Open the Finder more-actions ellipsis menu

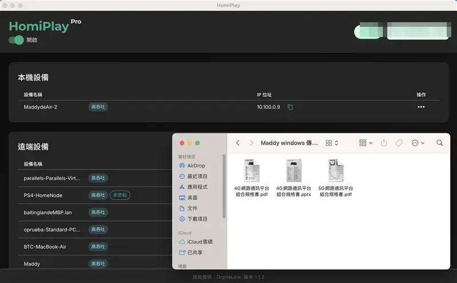[x=418, y=143]
